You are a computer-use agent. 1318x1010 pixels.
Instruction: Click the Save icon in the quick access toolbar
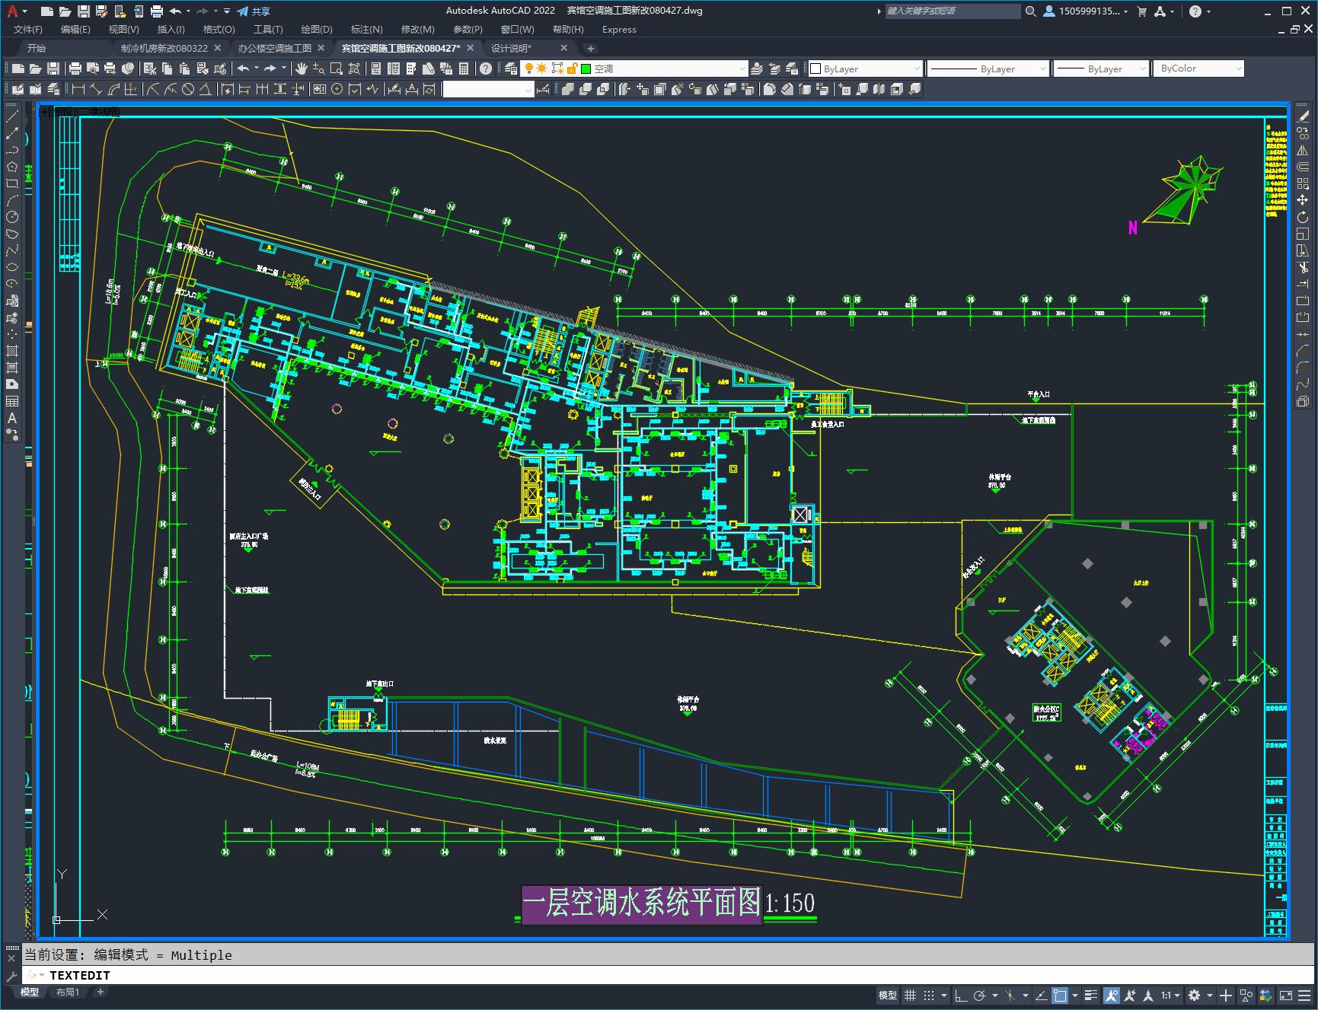click(x=84, y=11)
